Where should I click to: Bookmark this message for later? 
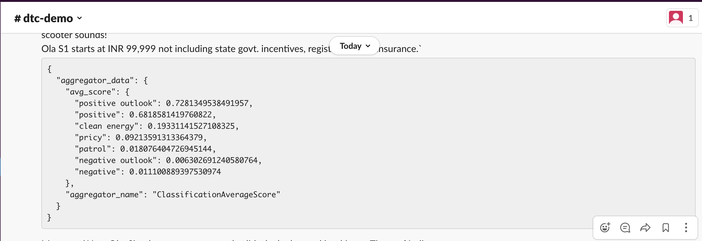click(x=666, y=228)
